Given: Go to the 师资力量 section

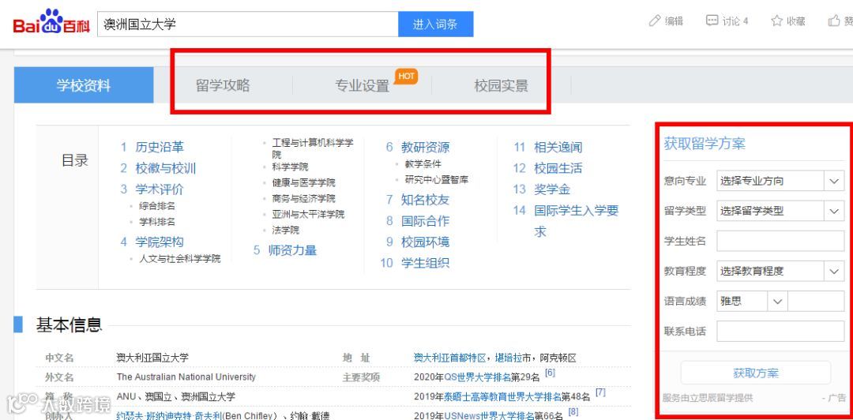Looking at the screenshot, I should [292, 250].
